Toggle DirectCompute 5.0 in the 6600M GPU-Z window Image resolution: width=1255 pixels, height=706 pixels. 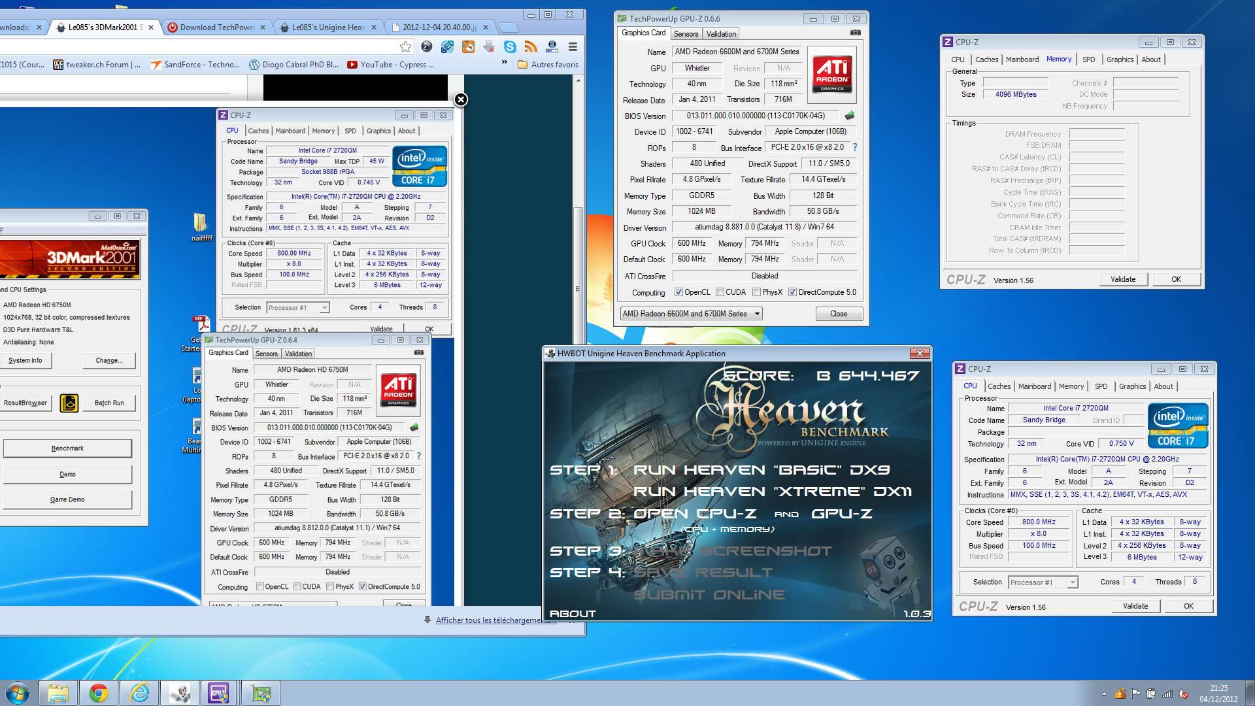(x=792, y=292)
